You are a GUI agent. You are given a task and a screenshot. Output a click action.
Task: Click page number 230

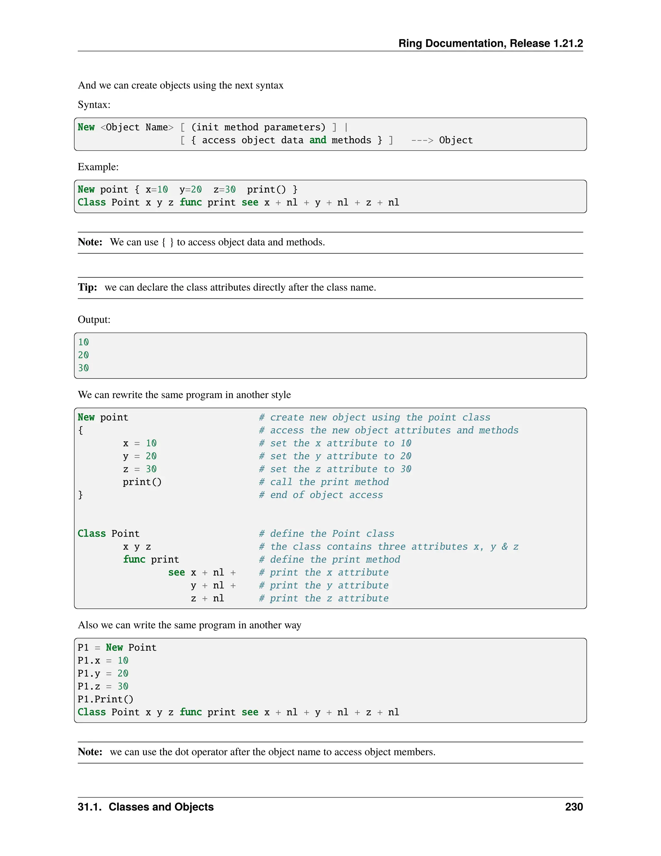click(574, 807)
